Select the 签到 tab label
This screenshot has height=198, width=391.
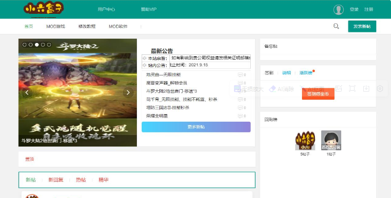point(269,73)
